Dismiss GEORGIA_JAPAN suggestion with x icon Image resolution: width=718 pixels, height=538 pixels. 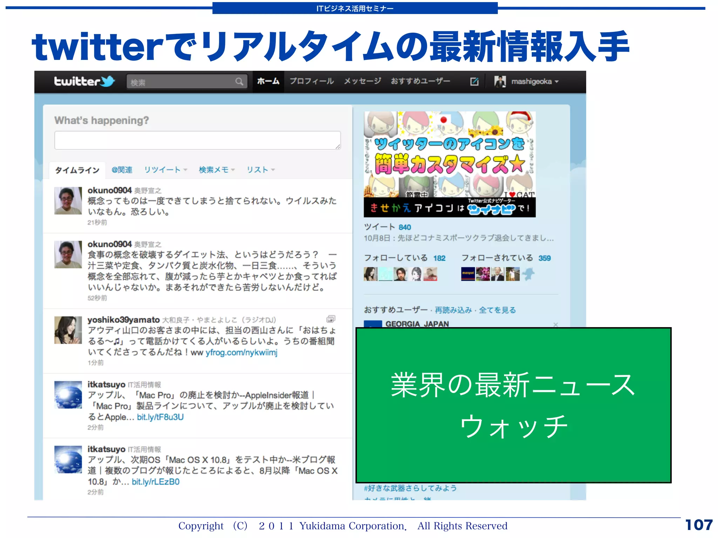pyautogui.click(x=555, y=324)
